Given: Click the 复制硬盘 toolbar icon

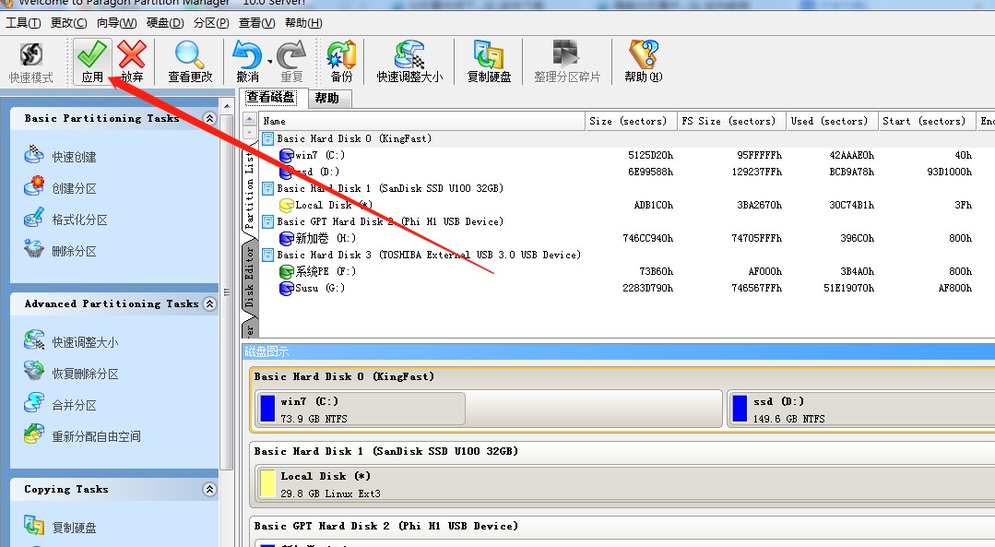Looking at the screenshot, I should point(489,55).
